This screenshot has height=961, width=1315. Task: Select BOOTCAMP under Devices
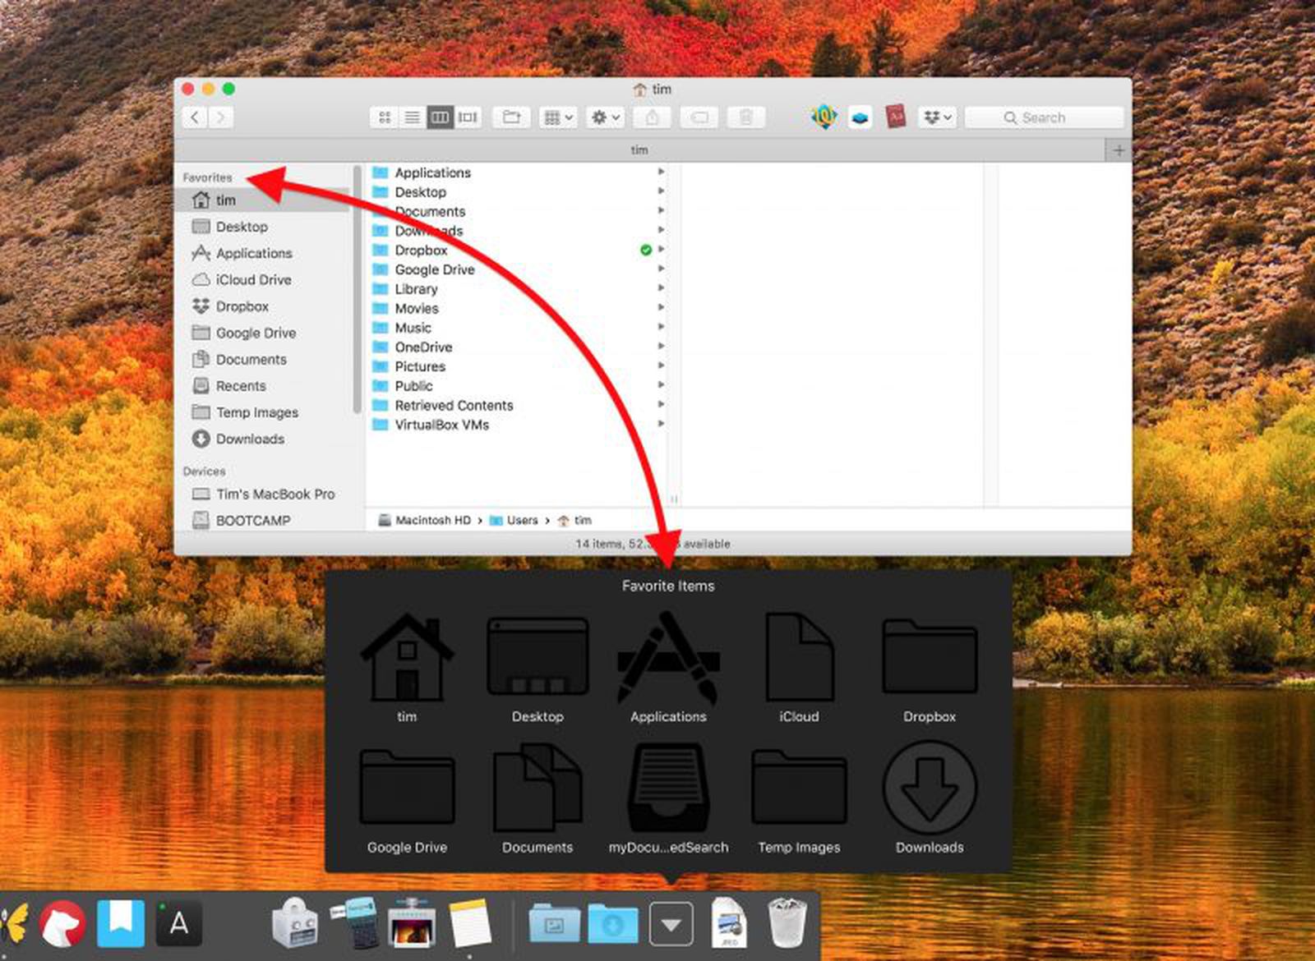252,520
